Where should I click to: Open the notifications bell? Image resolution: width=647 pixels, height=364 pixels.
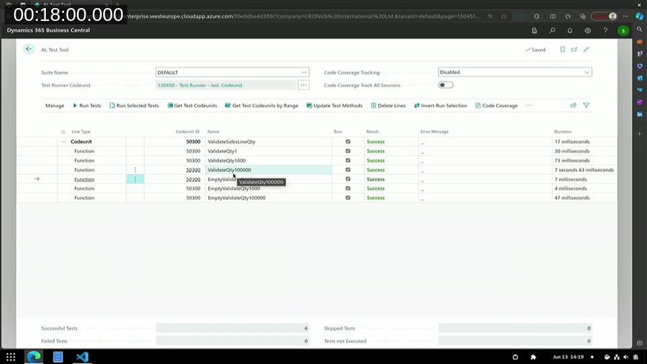[570, 30]
